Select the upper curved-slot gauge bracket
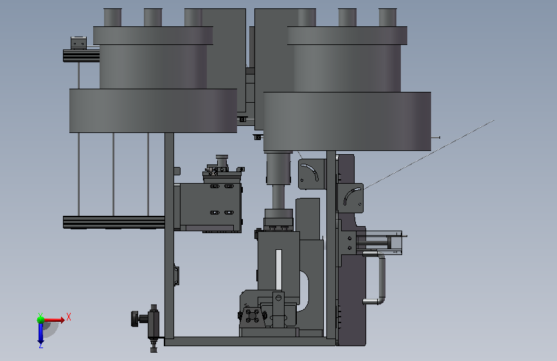The width and height of the screenshot is (557, 361). [312, 174]
